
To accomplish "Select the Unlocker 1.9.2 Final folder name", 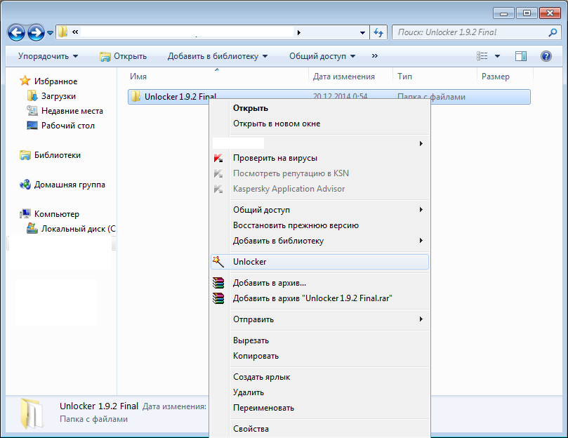I will (180, 97).
